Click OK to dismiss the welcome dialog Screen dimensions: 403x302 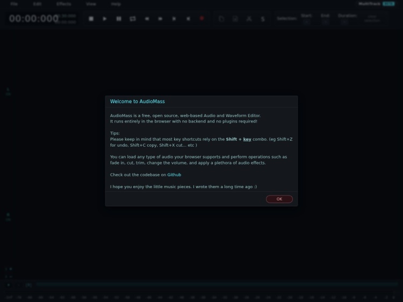coord(279,199)
